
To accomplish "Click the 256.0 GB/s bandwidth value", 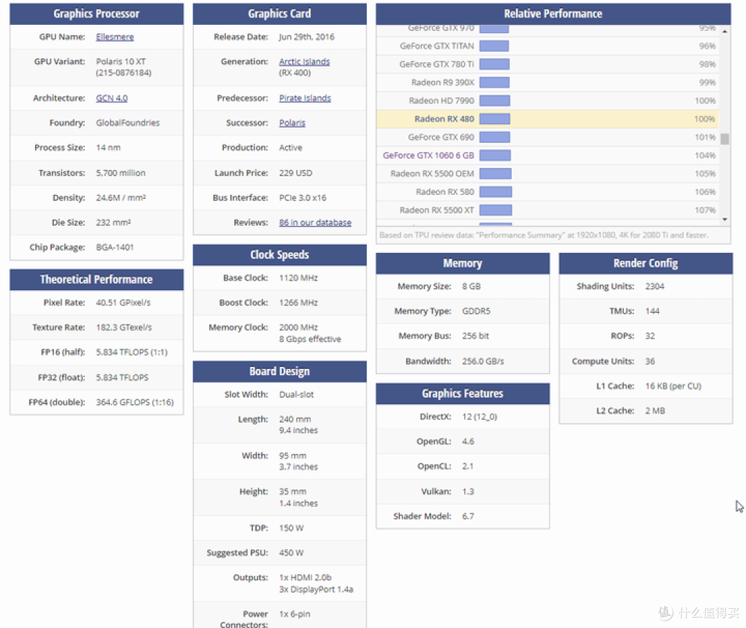I will [x=483, y=361].
